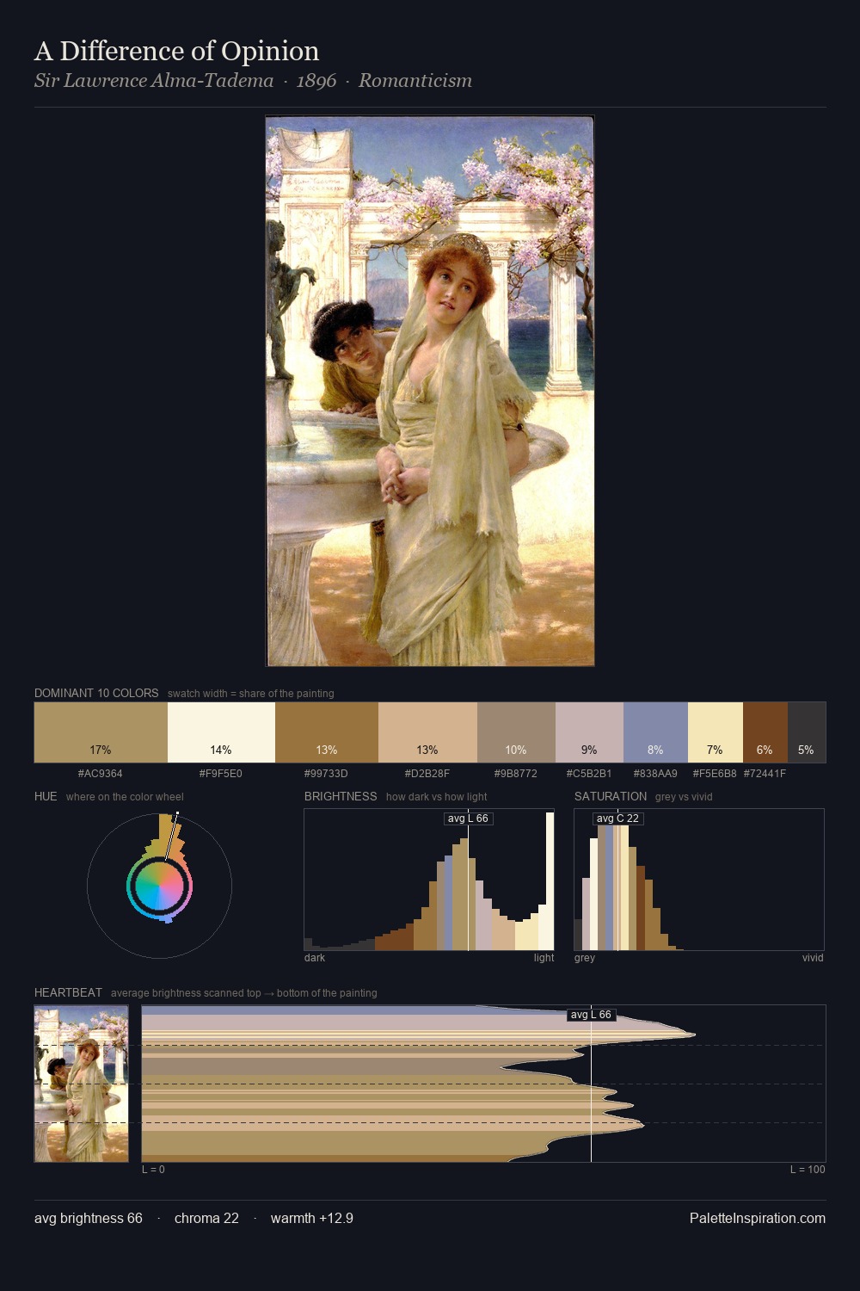Click the swatch width caption text
The width and height of the screenshot is (860, 1291).
[x=251, y=694]
